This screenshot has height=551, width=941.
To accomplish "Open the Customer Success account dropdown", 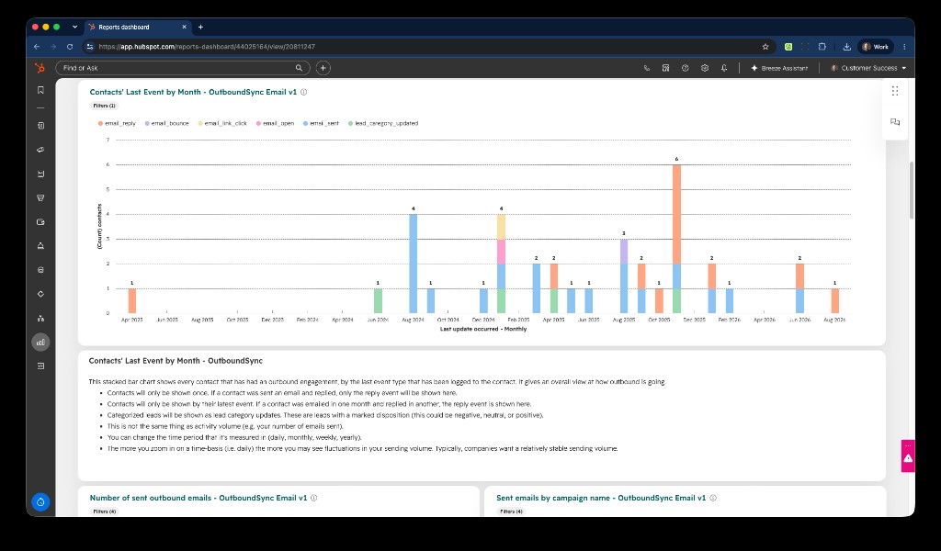I will coord(868,68).
